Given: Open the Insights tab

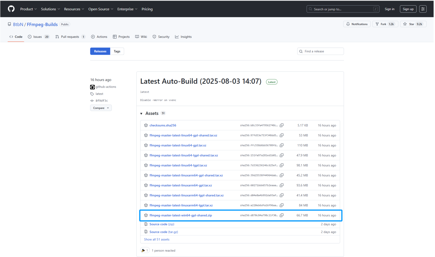Looking at the screenshot, I should (x=183, y=37).
